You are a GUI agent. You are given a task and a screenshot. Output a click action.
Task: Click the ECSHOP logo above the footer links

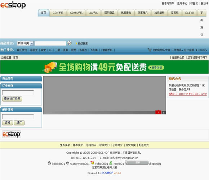12,134
